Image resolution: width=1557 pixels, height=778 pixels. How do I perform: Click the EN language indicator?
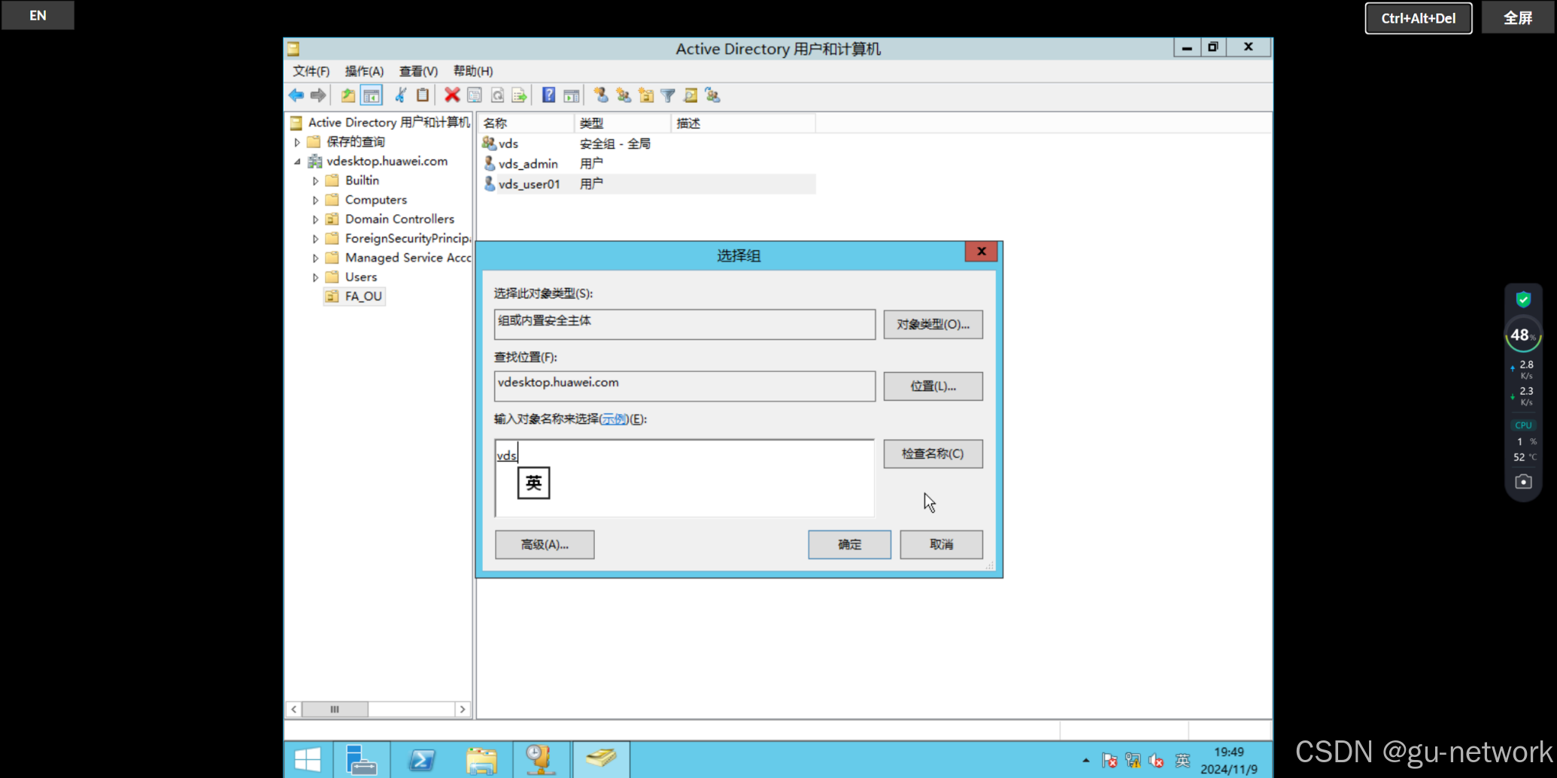[x=38, y=15]
